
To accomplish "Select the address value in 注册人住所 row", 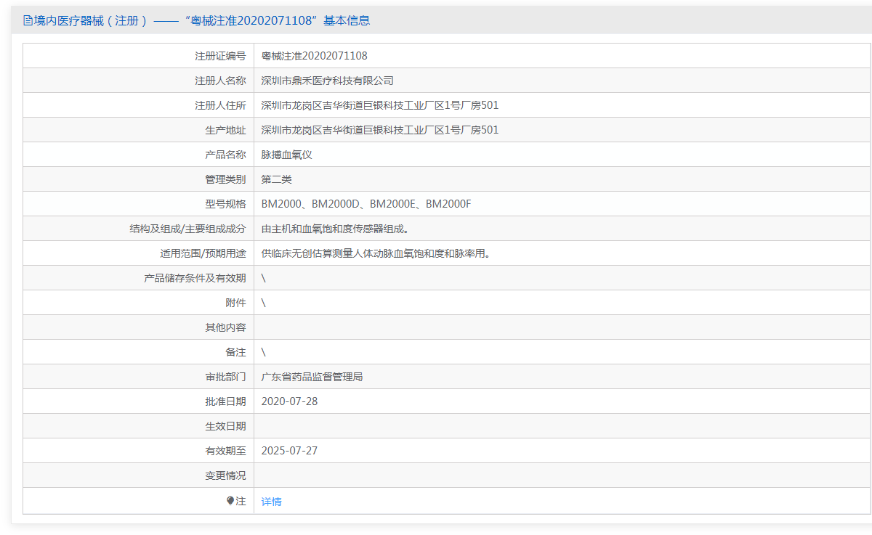I will (380, 105).
